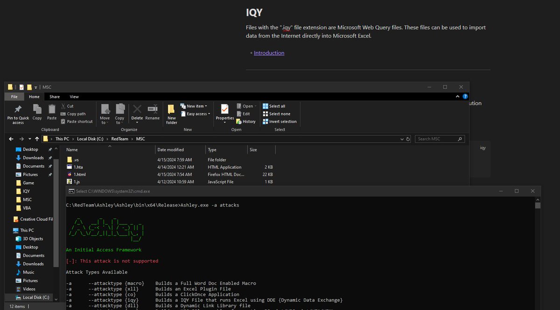Choose Copy path in Clipboard group
The width and height of the screenshot is (560, 310).
(x=73, y=114)
